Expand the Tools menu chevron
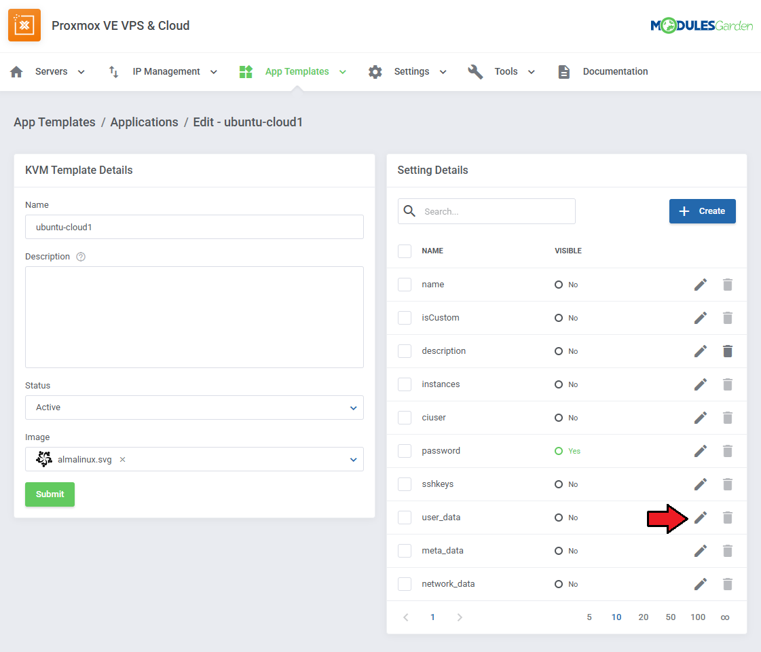 pos(532,72)
